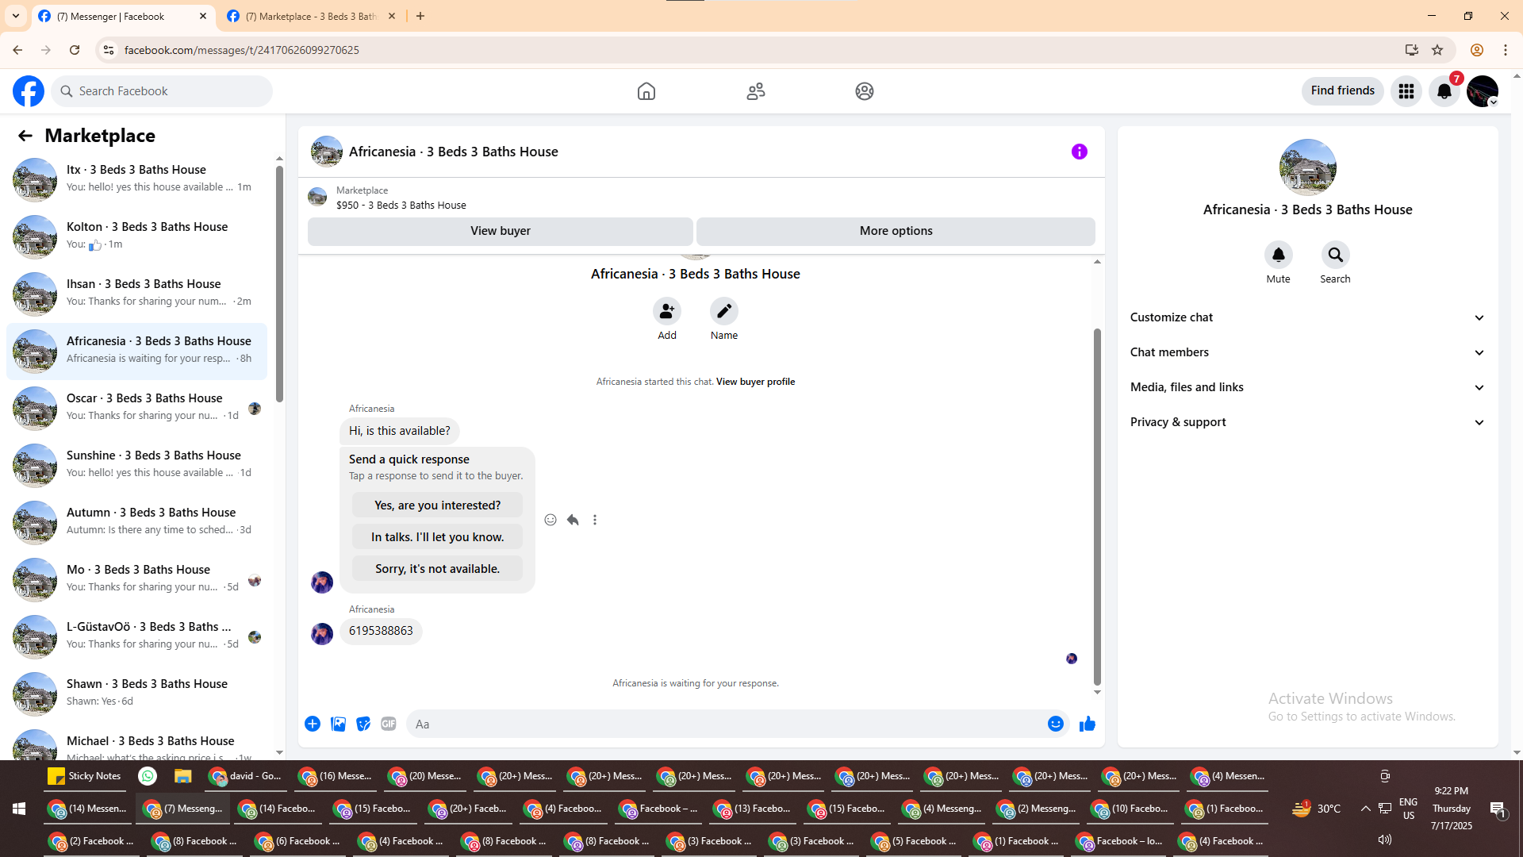Focus the Search Facebook field

click(162, 91)
